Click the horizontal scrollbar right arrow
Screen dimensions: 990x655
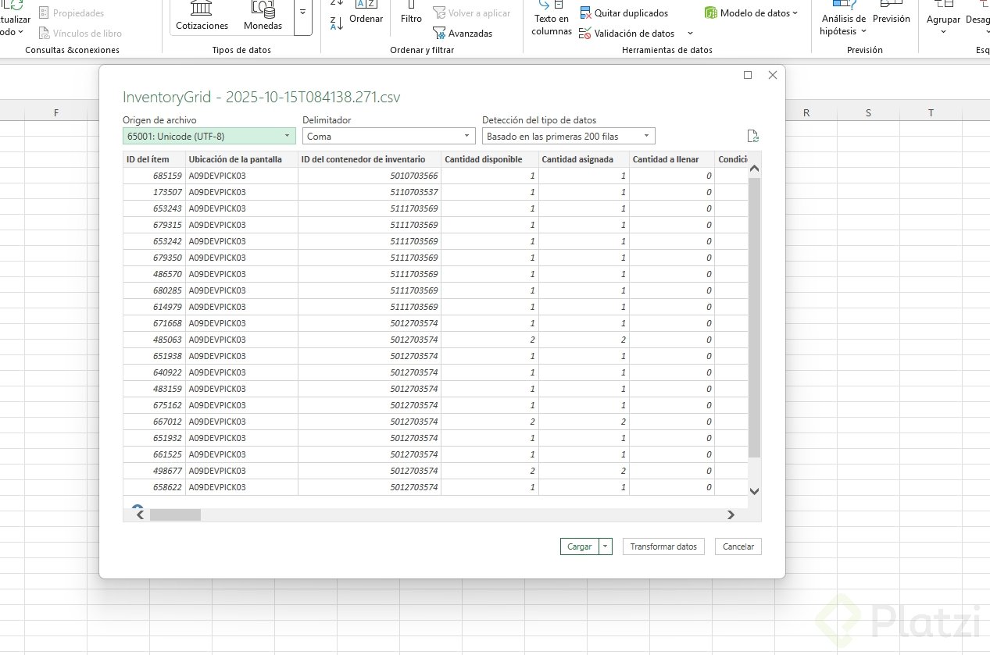tap(731, 514)
